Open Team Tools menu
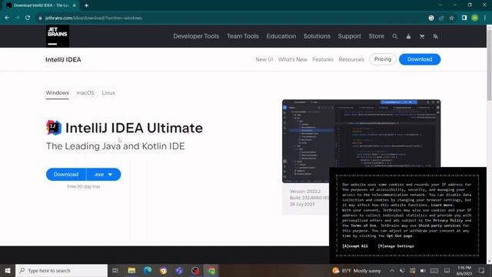 point(243,36)
